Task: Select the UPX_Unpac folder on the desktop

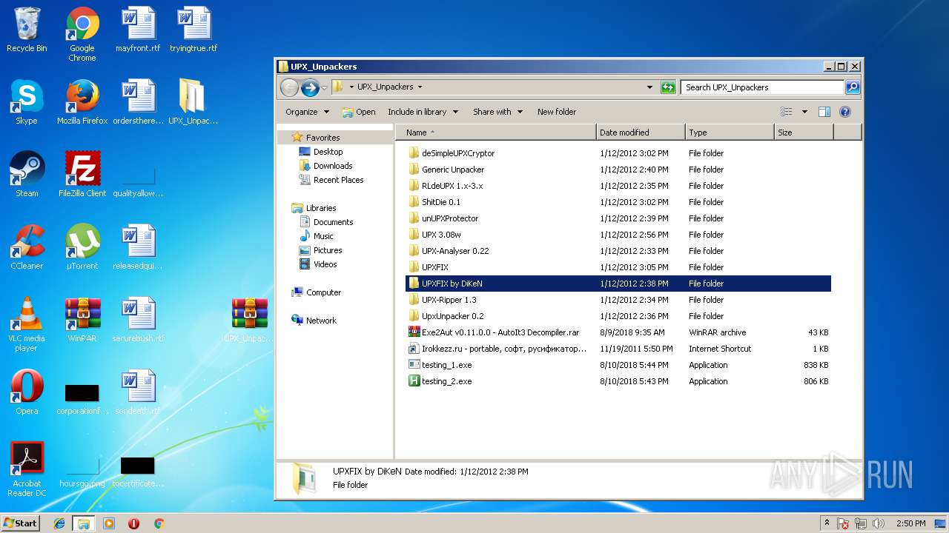Action: pyautogui.click(x=194, y=103)
